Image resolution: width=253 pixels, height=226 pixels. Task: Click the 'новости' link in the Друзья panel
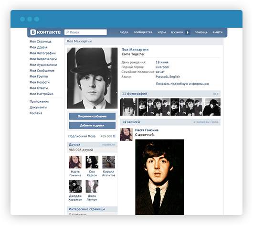(108, 145)
